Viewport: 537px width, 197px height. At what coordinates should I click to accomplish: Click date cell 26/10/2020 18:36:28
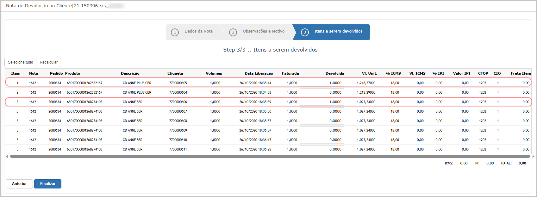pos(255,149)
